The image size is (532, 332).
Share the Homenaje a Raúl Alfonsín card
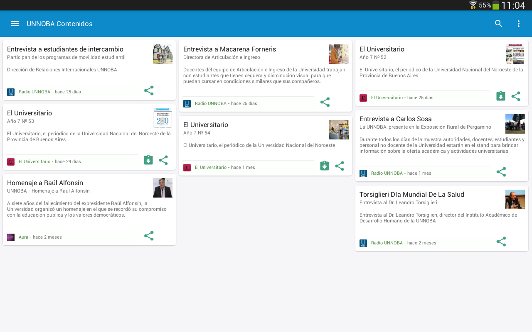(149, 236)
